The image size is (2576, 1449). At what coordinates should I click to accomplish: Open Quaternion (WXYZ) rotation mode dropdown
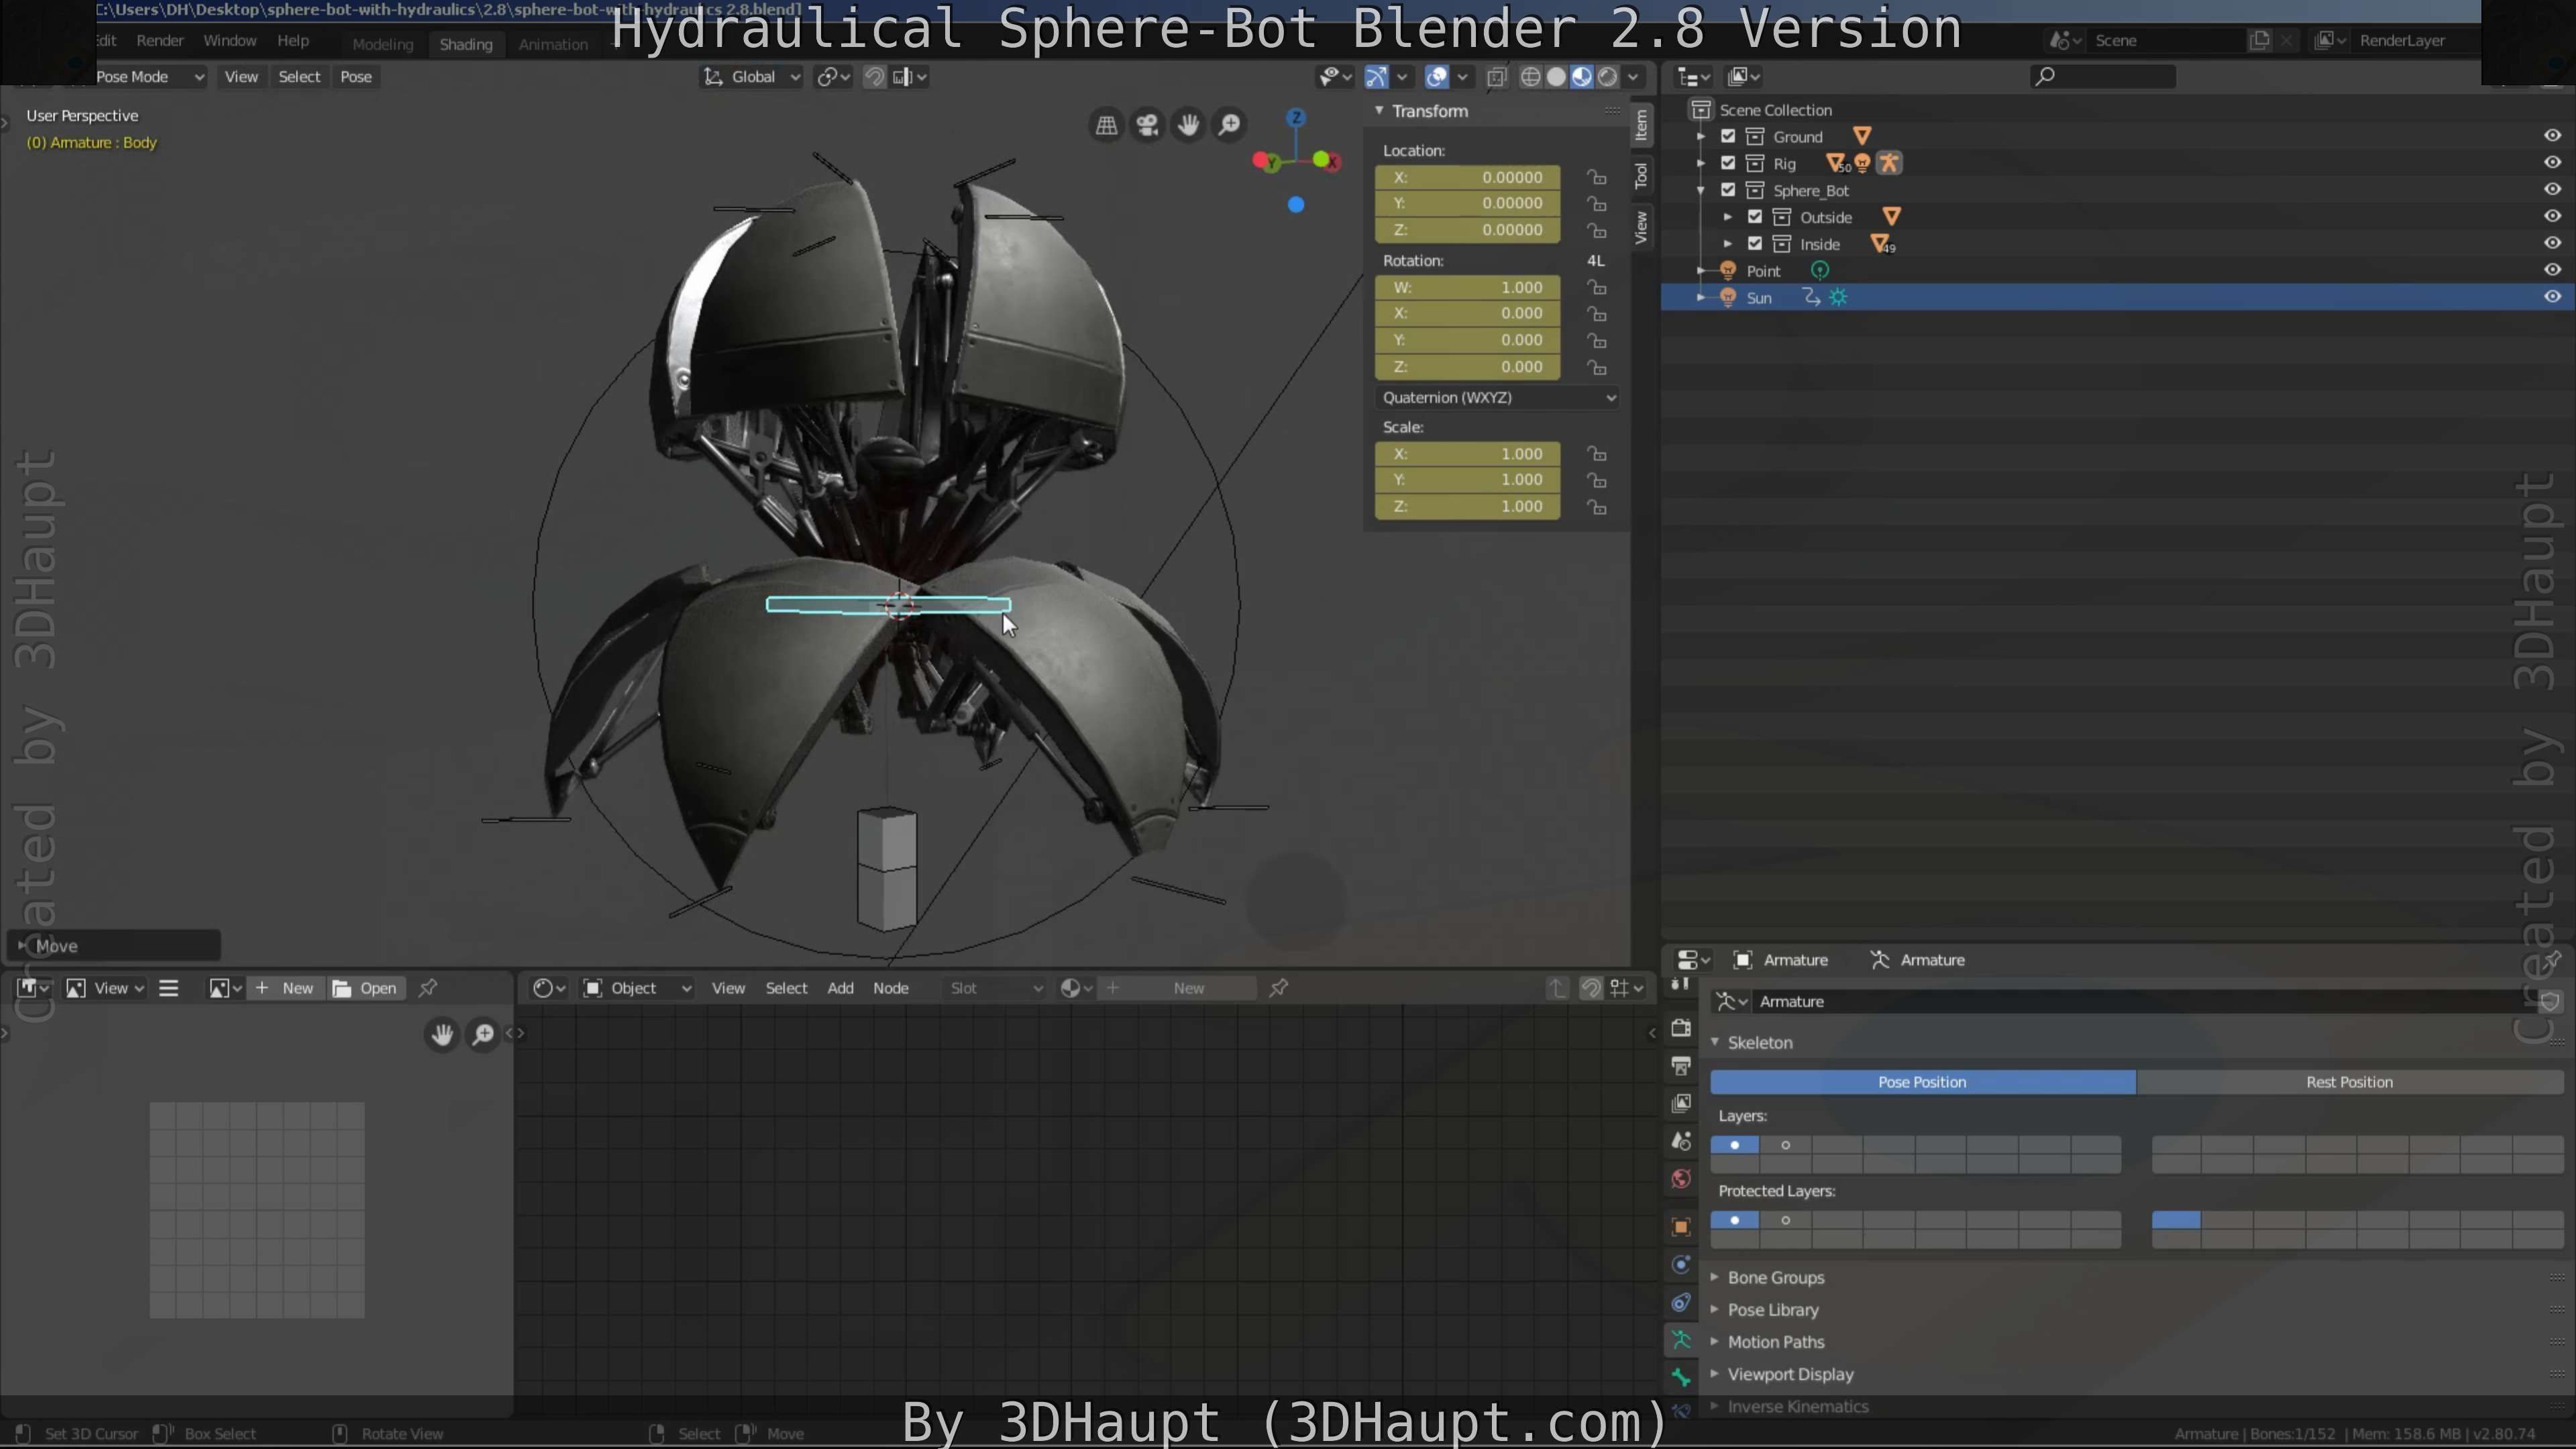click(1497, 398)
